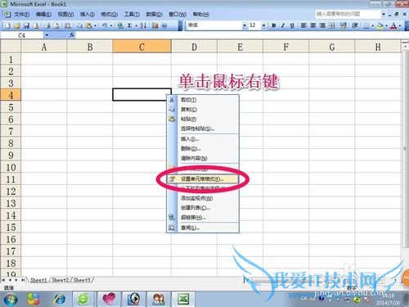This screenshot has width=409, height=307.
Task: Expand the Fill Color palette arrow
Action: coord(386,25)
